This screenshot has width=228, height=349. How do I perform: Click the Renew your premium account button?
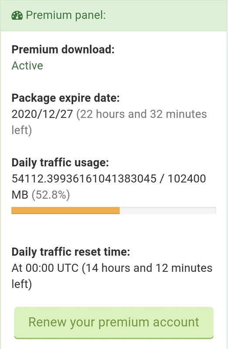114,322
